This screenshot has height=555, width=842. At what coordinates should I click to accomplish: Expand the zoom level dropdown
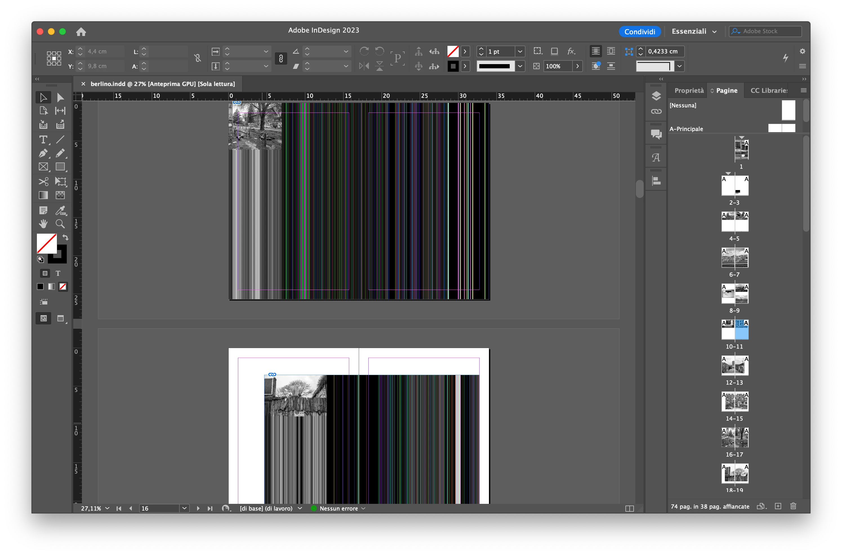107,508
